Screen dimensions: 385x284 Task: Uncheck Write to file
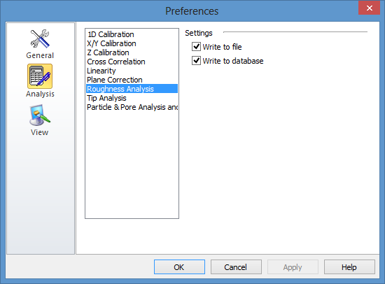[x=196, y=47]
